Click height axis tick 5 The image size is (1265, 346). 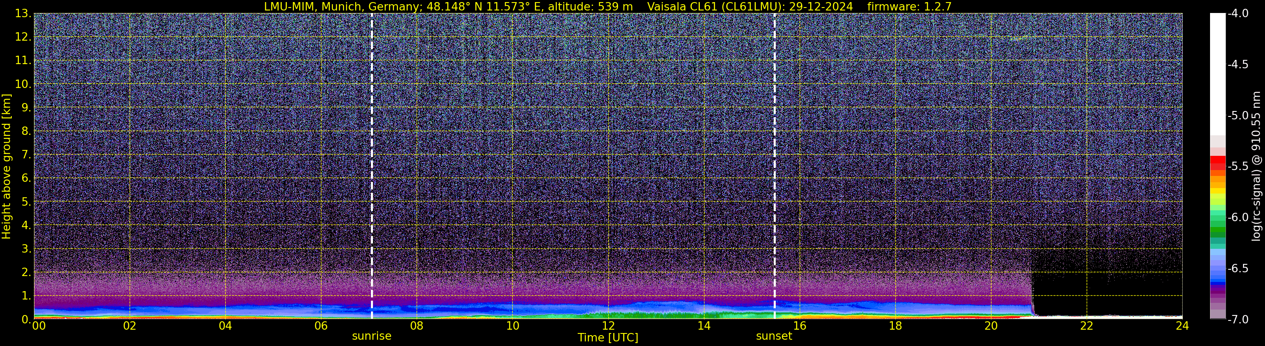[26, 202]
